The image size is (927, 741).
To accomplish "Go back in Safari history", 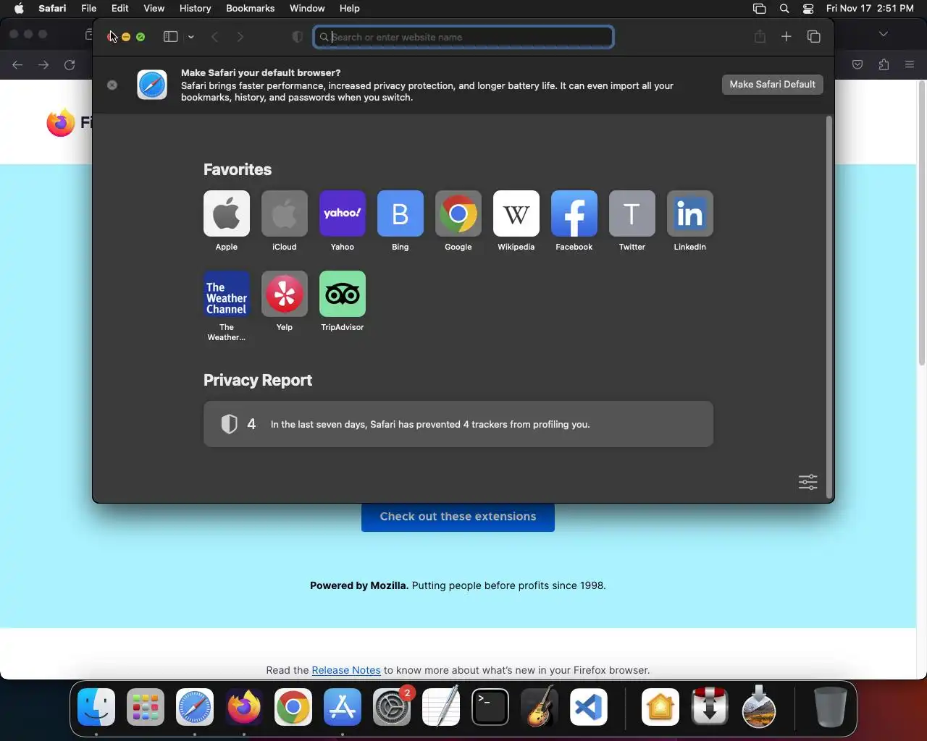I will coord(215,37).
